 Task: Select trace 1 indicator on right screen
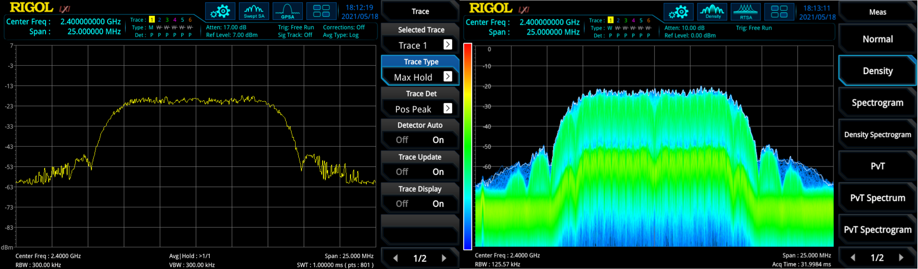pos(610,20)
